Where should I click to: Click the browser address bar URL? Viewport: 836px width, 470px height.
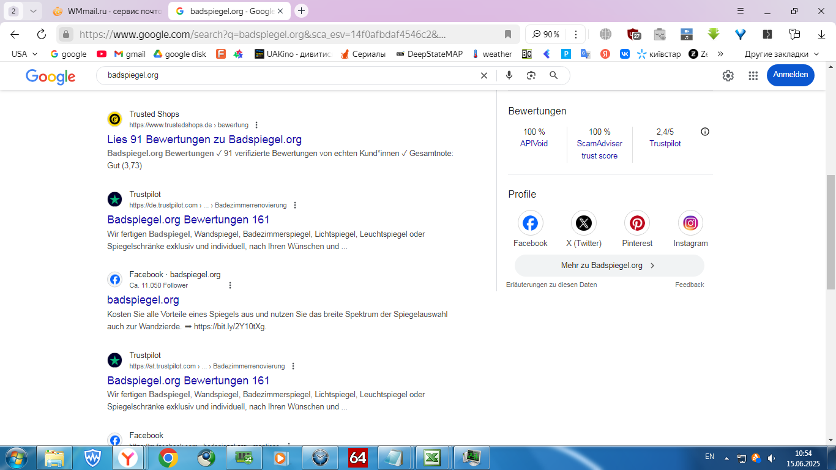coord(263,34)
